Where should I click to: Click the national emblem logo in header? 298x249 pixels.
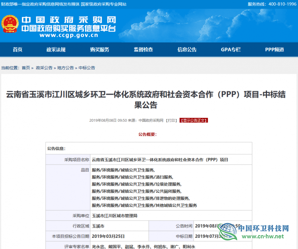pyautogui.click(x=10, y=25)
